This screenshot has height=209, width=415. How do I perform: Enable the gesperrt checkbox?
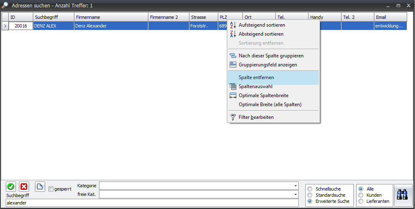pos(51,189)
